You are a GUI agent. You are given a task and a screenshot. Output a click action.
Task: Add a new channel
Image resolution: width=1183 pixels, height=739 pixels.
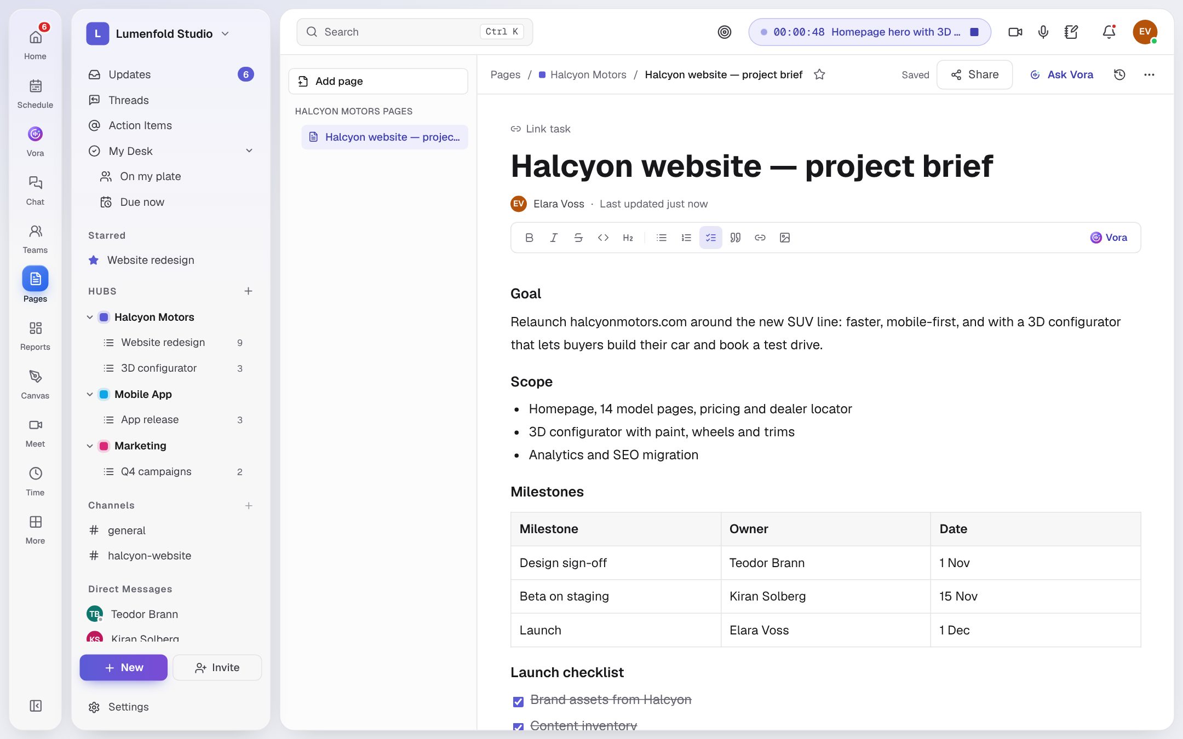tap(248, 505)
